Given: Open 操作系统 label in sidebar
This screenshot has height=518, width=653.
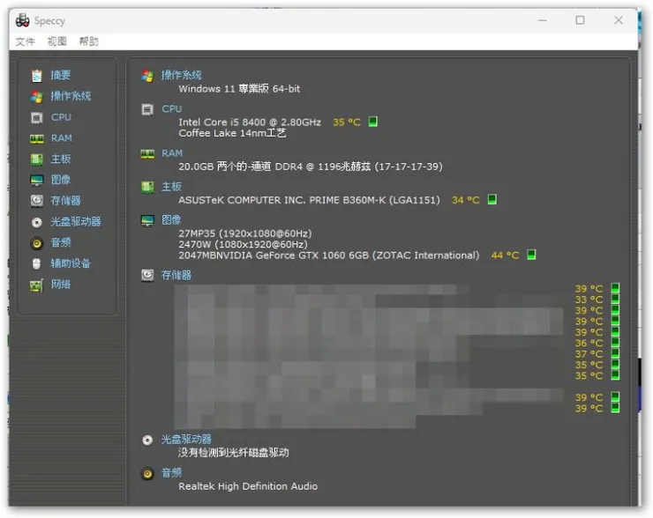Looking at the screenshot, I should click(71, 96).
